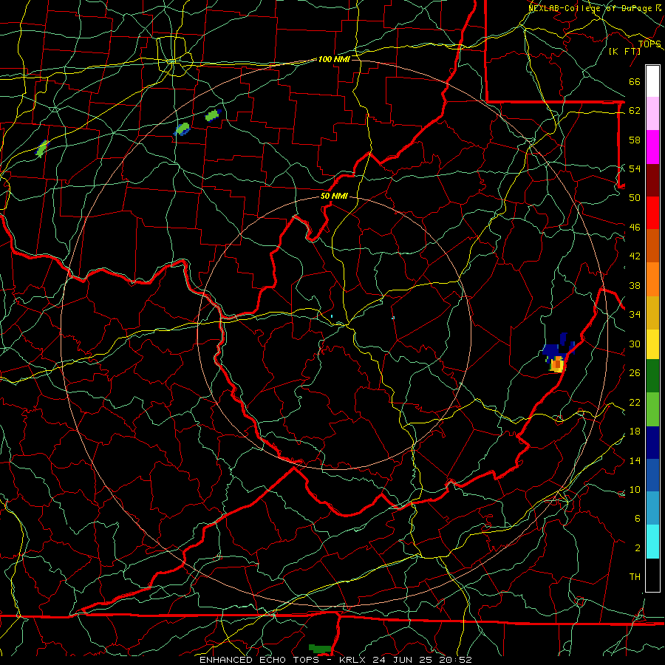
Task: Click the 10 legend label
Action: tap(635, 489)
